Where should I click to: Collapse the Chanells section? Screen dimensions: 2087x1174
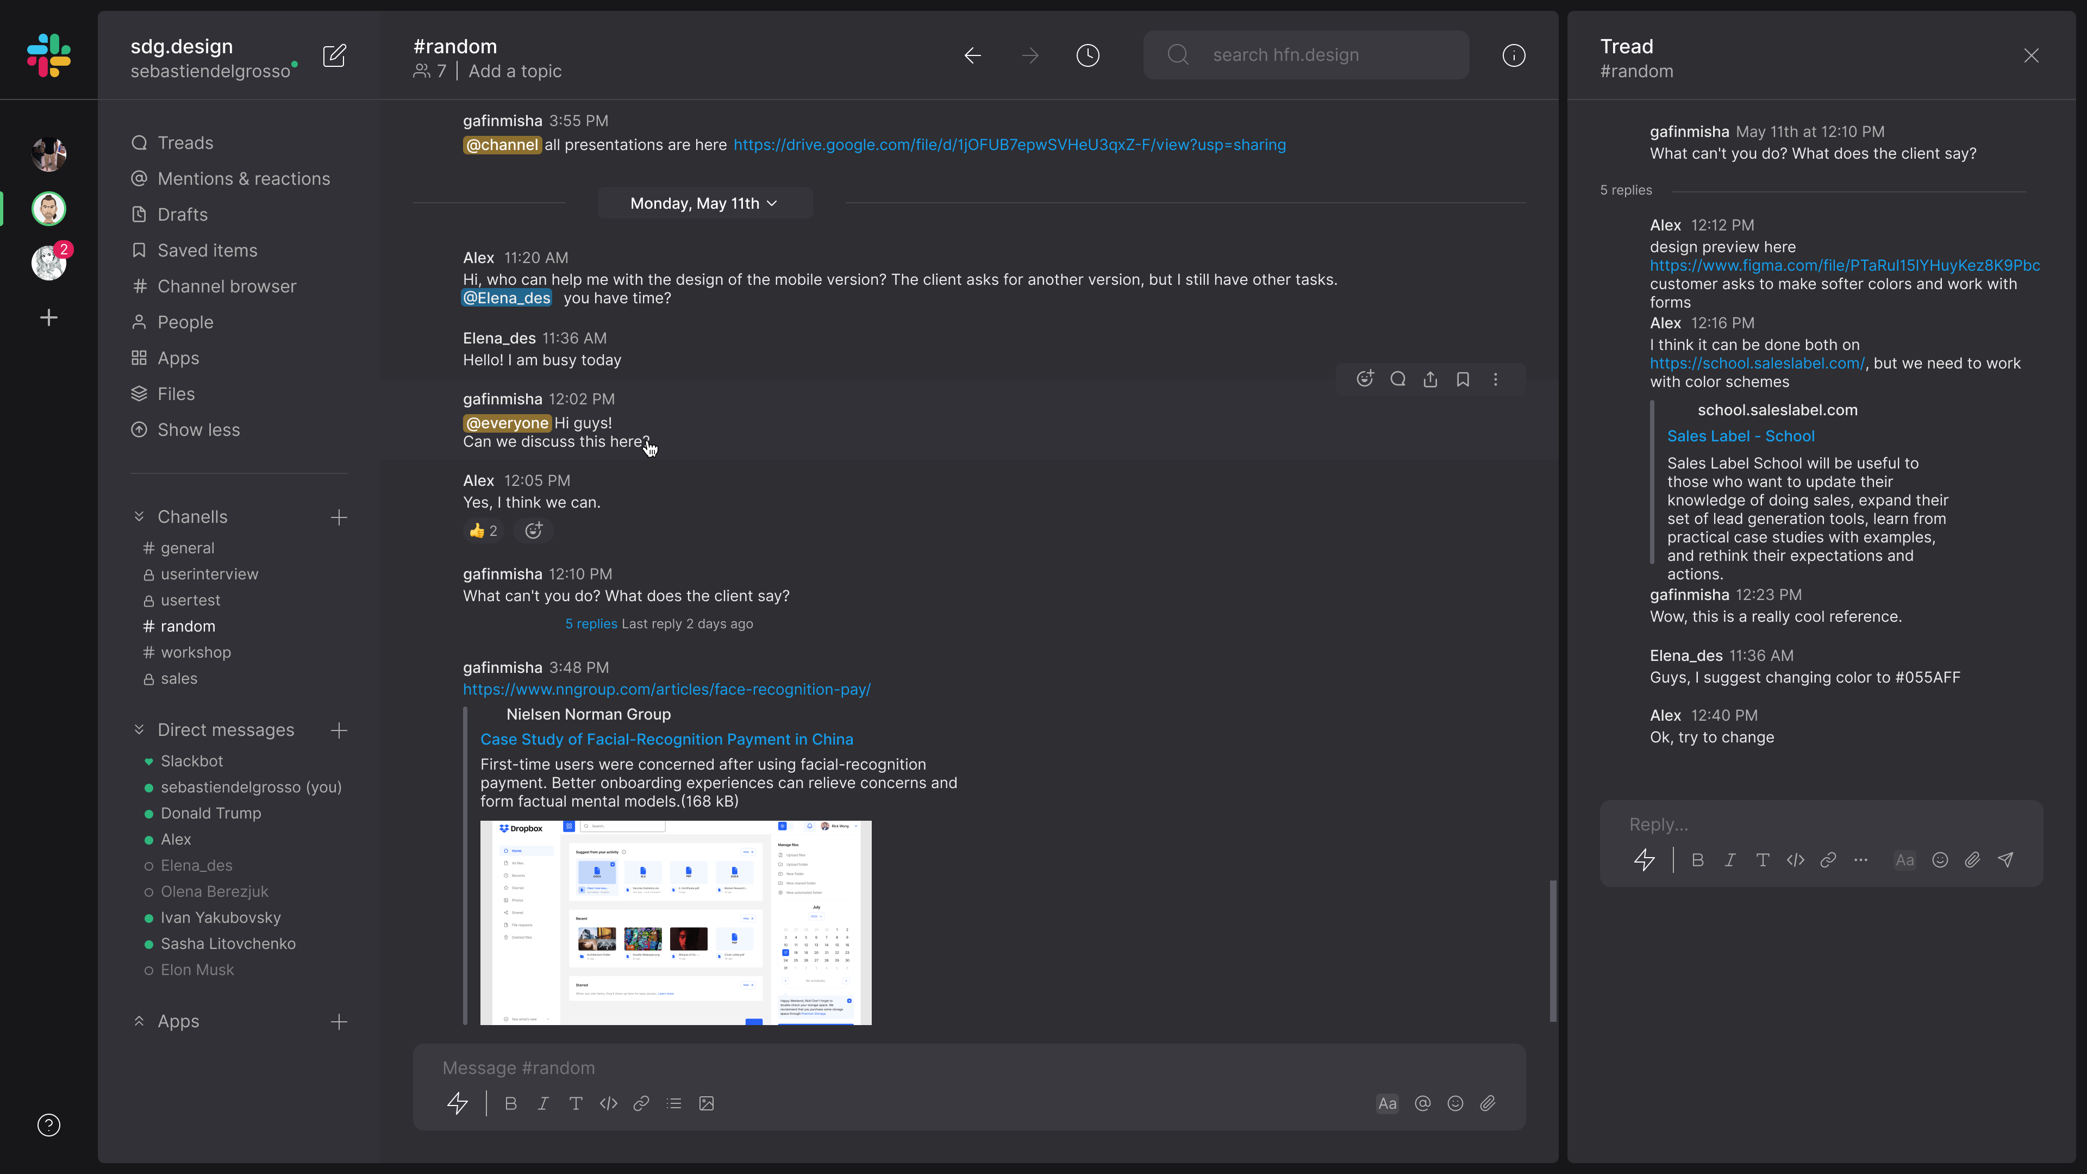pos(139,517)
